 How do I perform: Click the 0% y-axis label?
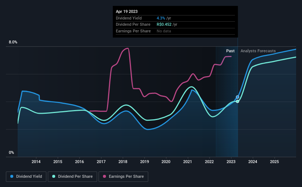coord(11,152)
